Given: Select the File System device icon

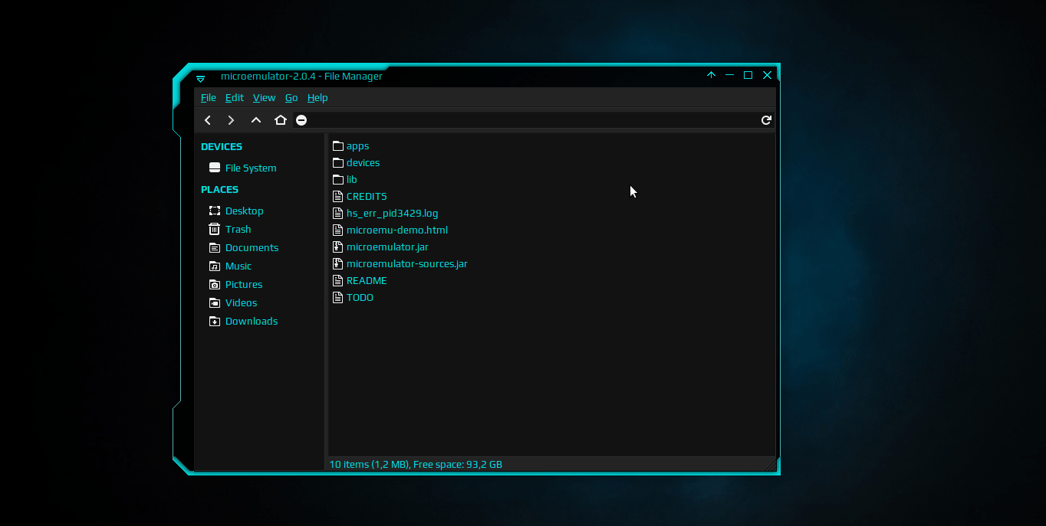Looking at the screenshot, I should tap(250, 168).
